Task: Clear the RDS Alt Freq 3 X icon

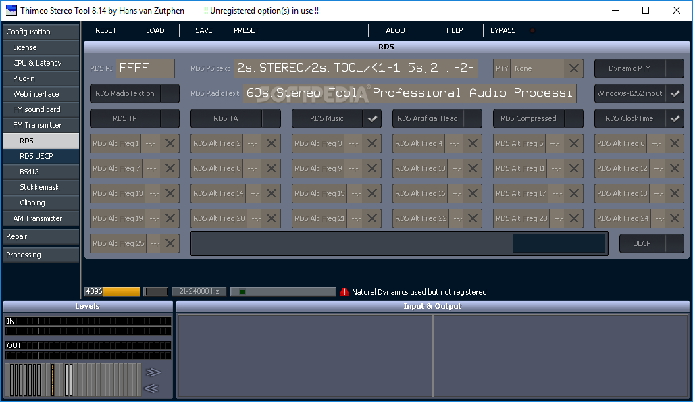Action: coord(372,143)
